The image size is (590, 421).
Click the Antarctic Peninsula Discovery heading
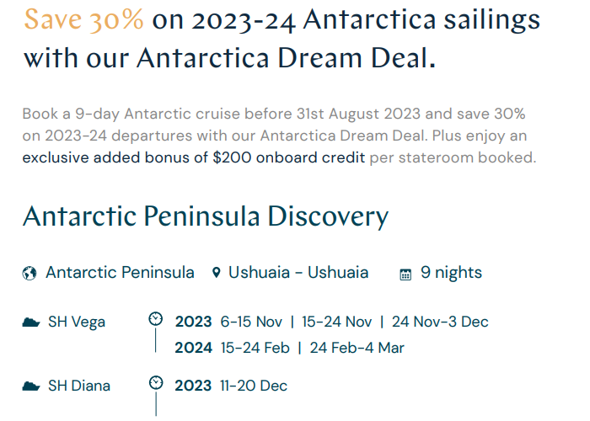pyautogui.click(x=206, y=216)
